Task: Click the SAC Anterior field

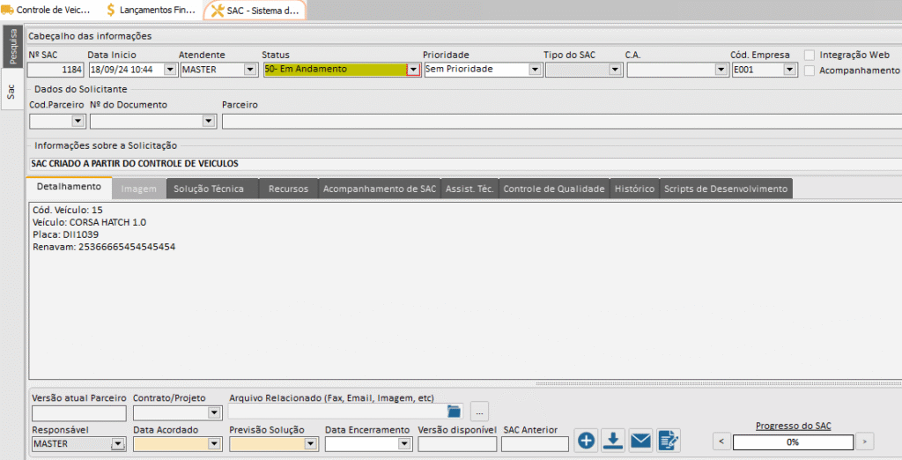Action: [535, 444]
